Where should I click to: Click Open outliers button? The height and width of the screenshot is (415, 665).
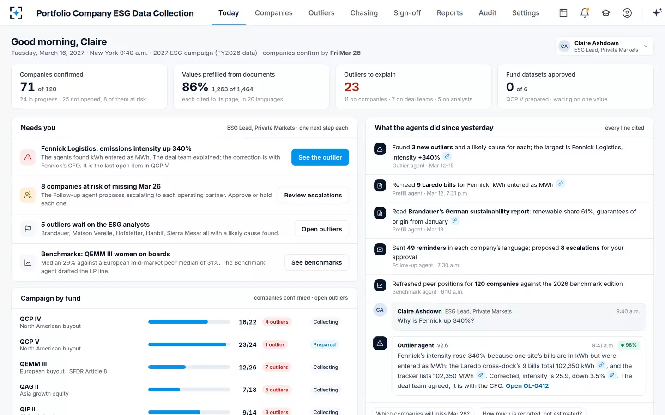pyautogui.click(x=322, y=229)
